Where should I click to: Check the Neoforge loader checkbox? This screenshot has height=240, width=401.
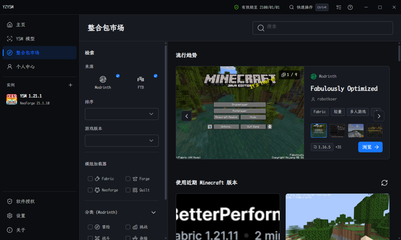(x=90, y=190)
